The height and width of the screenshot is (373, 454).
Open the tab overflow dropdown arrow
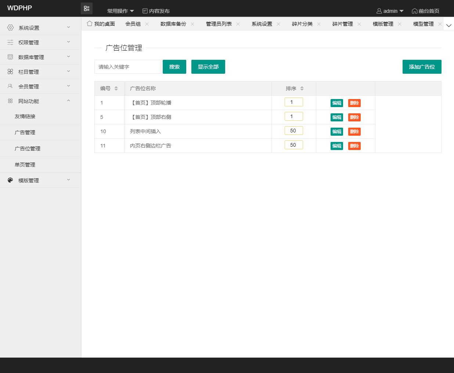[448, 25]
